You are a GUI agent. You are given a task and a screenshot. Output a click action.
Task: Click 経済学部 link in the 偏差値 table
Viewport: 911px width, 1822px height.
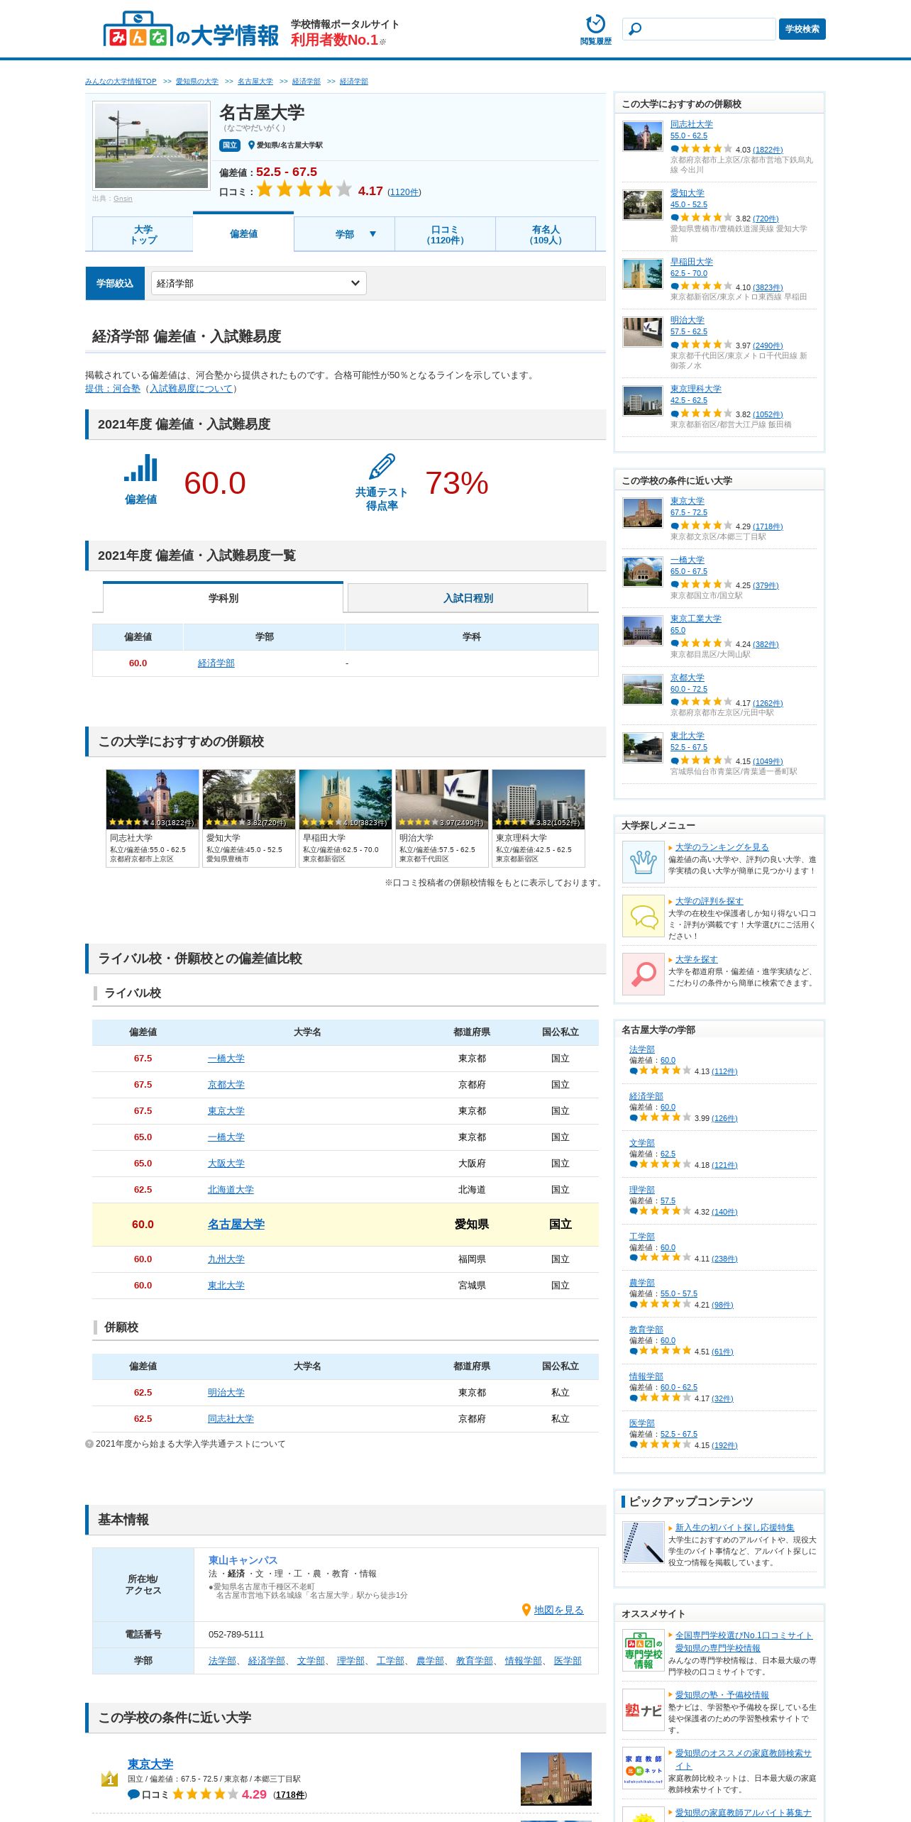tap(216, 663)
